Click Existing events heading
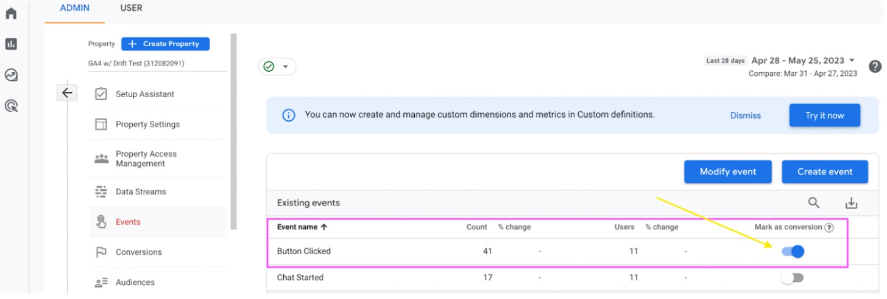The image size is (887, 299). coord(308,203)
